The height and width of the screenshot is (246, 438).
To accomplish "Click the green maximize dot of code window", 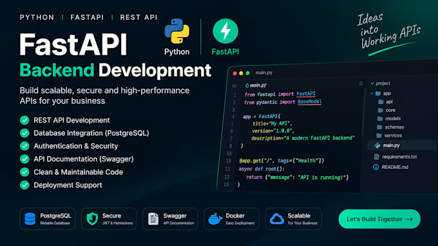I will coord(247,73).
